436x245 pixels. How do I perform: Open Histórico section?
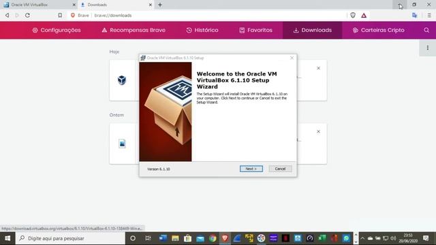click(x=202, y=30)
